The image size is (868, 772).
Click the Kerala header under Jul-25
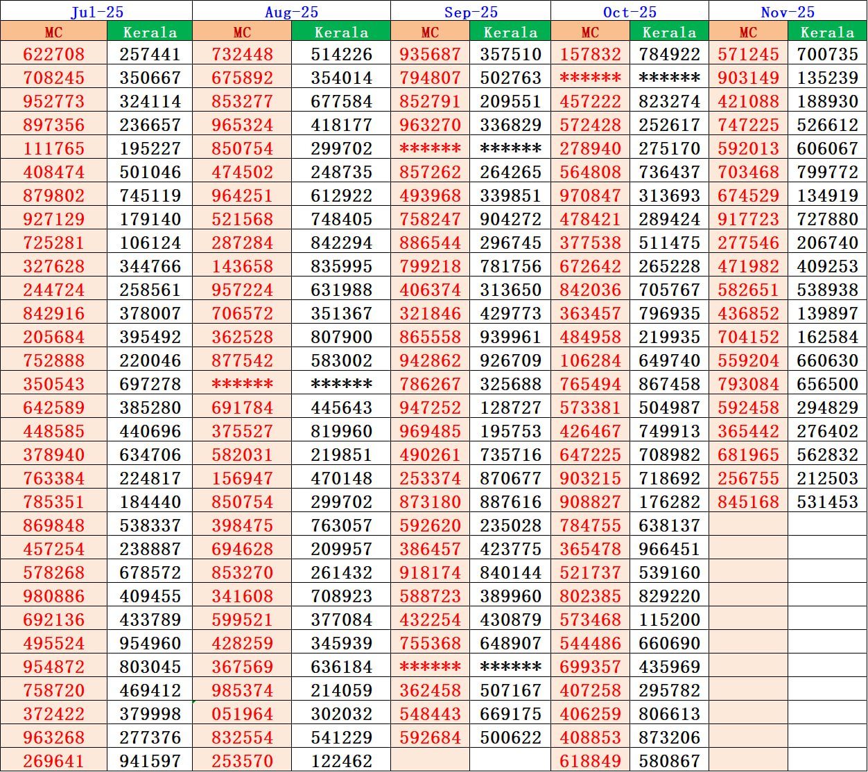(149, 32)
